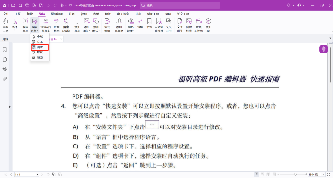Toggle full screen view icon
333x178 pixels.
[328, 175]
